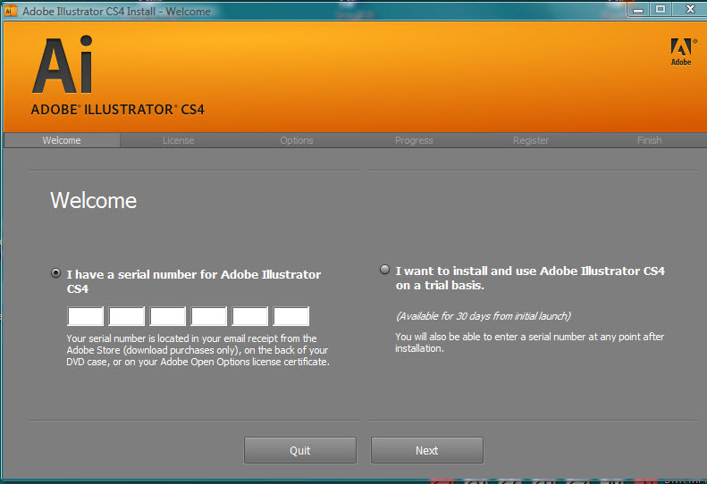Click the Adobe logo in the banner
The width and height of the screenshot is (707, 484).
coord(680,52)
